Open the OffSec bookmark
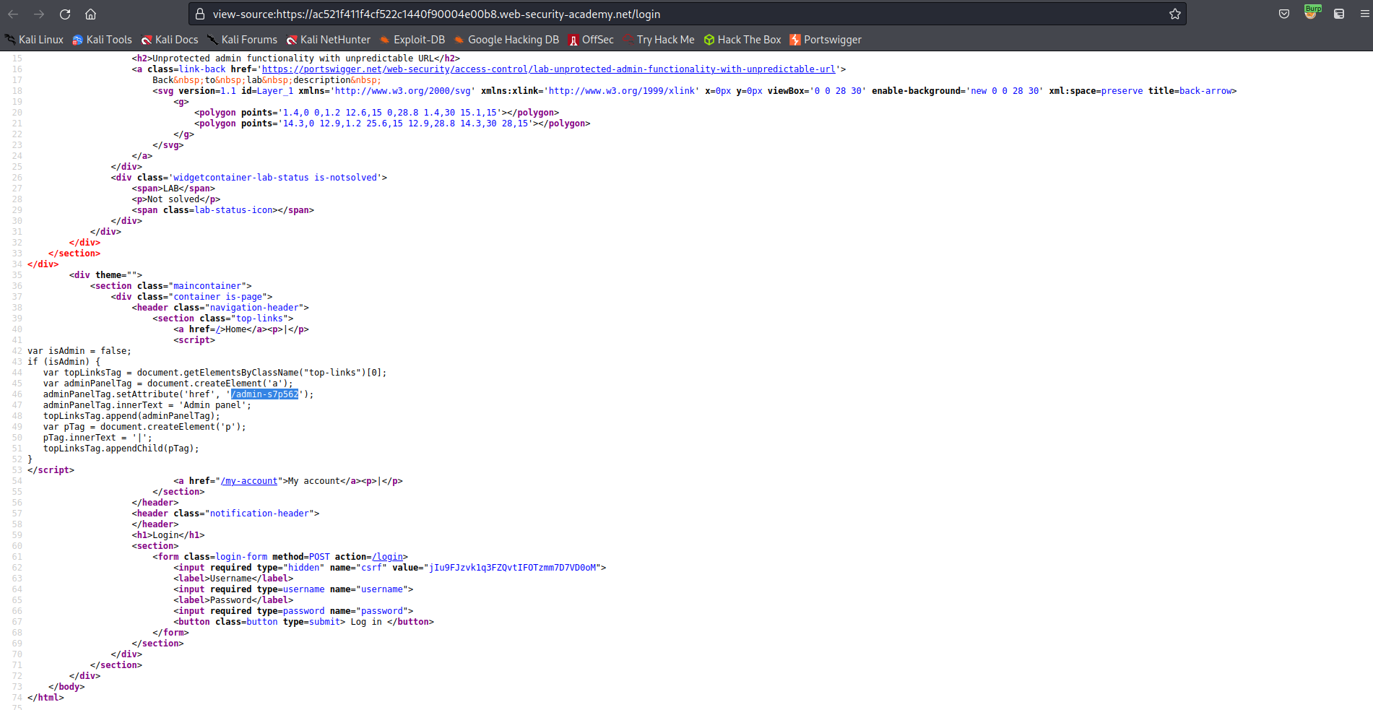This screenshot has width=1373, height=710. (x=591, y=40)
